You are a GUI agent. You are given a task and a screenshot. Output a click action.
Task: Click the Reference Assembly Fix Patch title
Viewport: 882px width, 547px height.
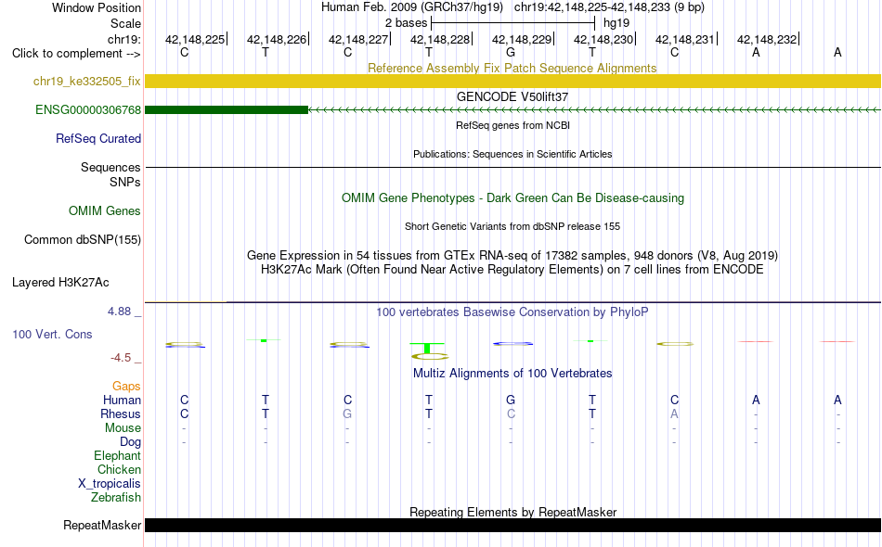(x=512, y=68)
